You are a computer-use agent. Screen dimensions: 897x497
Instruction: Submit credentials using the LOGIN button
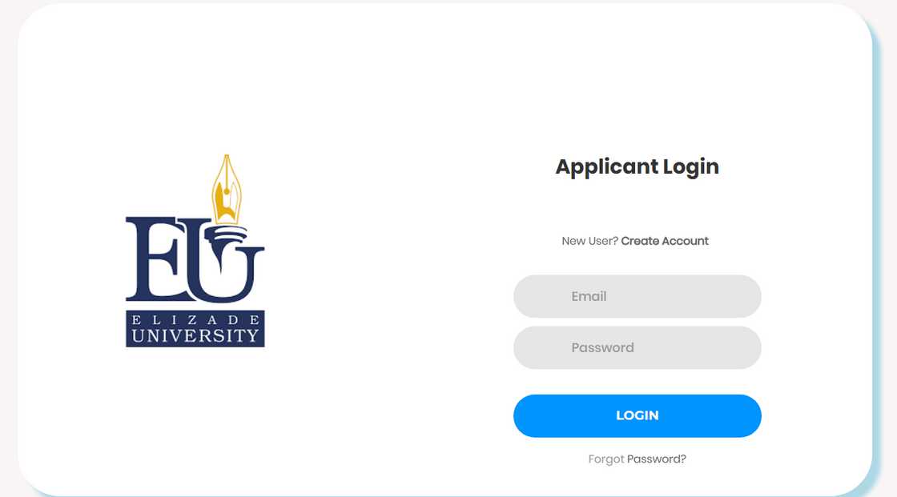pyautogui.click(x=638, y=416)
